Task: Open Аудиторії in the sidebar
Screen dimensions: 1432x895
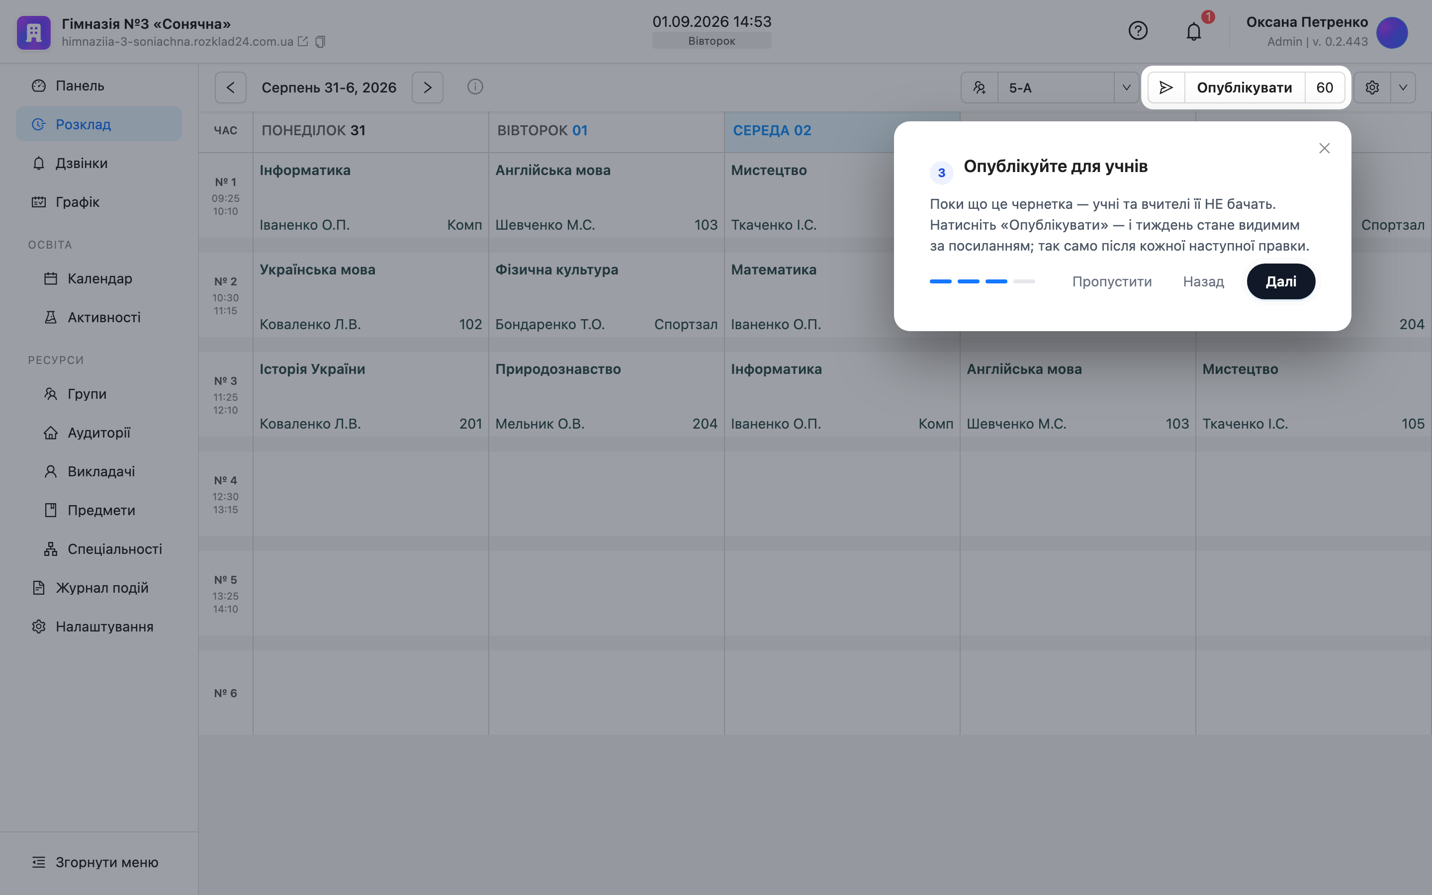Action: (x=99, y=433)
